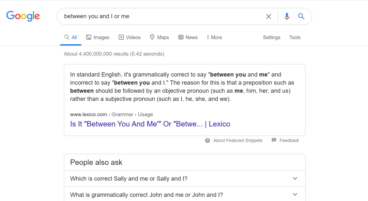Viewport: 368px width, 201px height.
Task: Switch to the Videos tab
Action: pos(129,37)
